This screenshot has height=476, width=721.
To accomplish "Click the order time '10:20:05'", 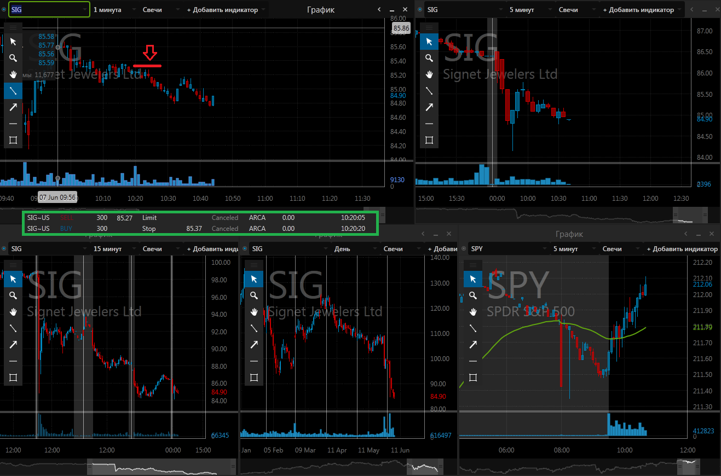I will click(353, 218).
